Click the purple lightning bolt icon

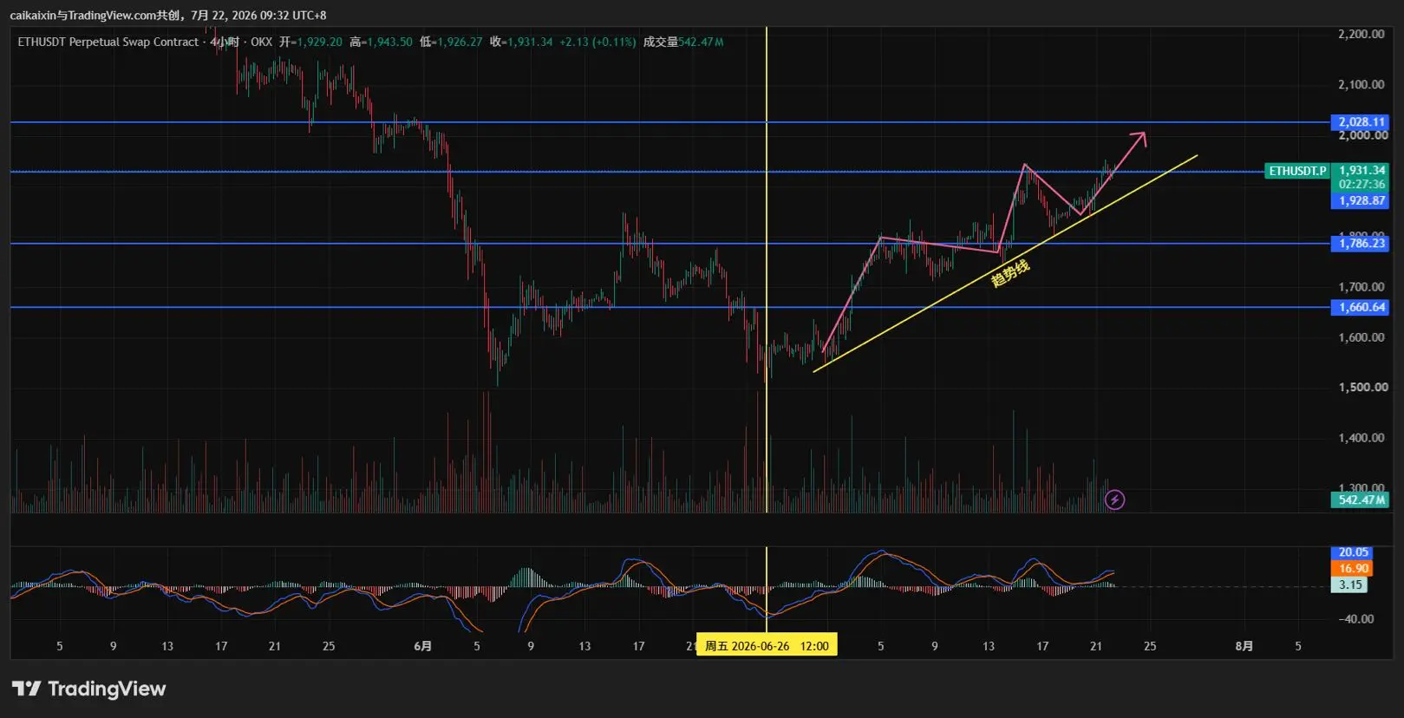pyautogui.click(x=1114, y=499)
